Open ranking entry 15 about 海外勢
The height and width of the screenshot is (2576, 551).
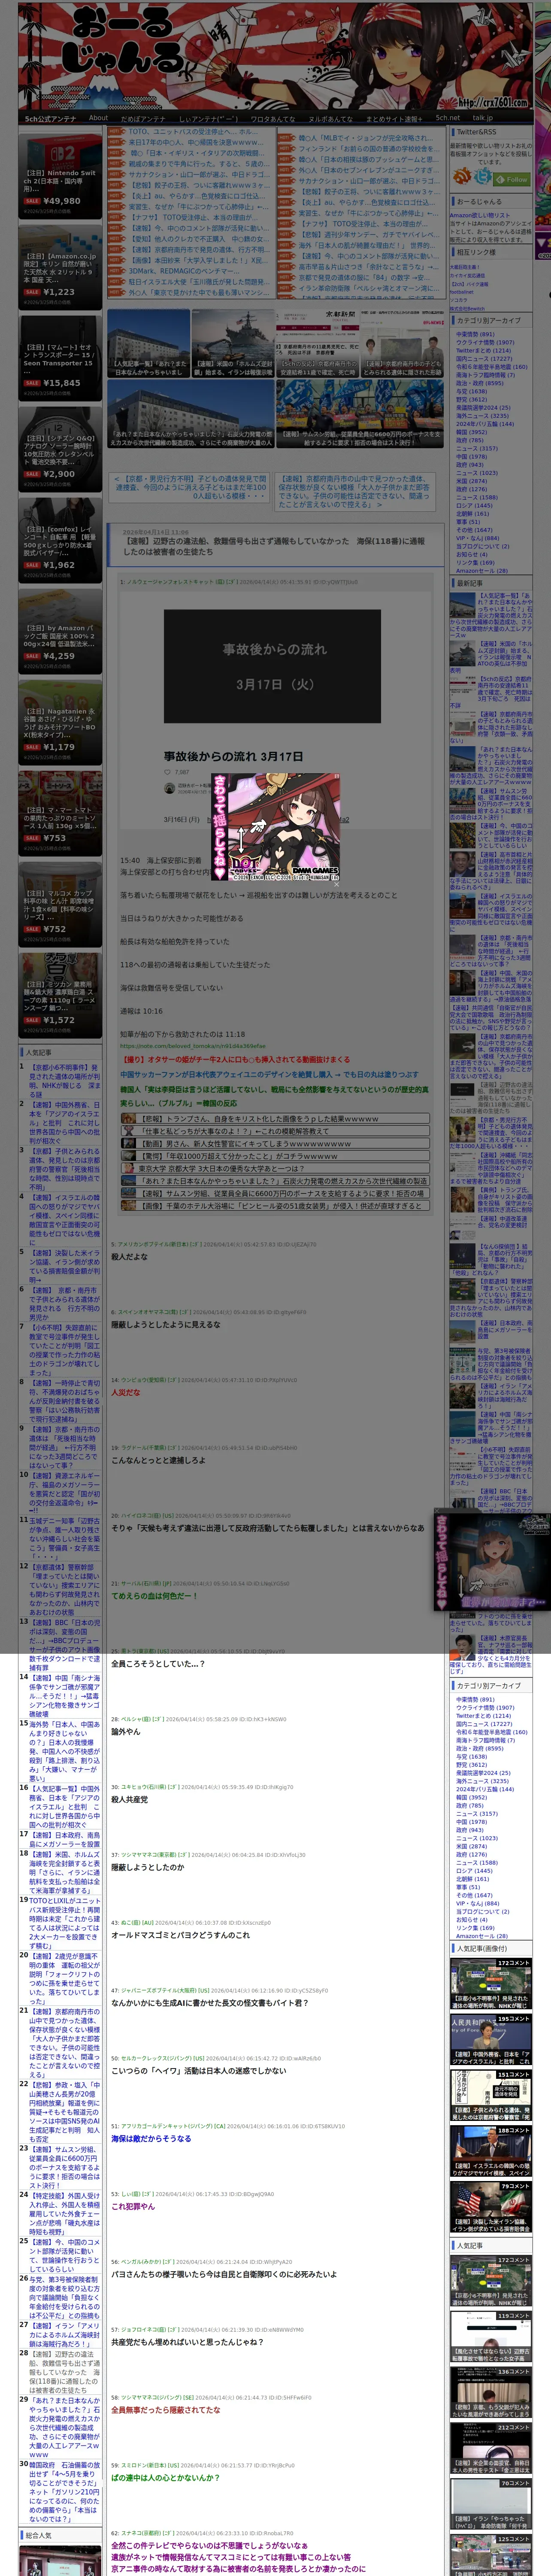(x=64, y=1751)
